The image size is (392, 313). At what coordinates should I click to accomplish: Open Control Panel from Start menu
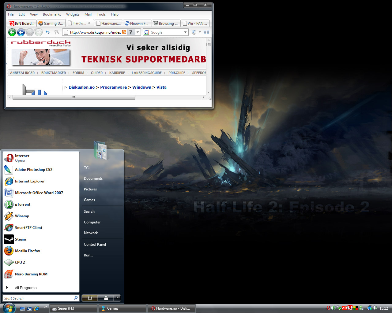click(95, 245)
